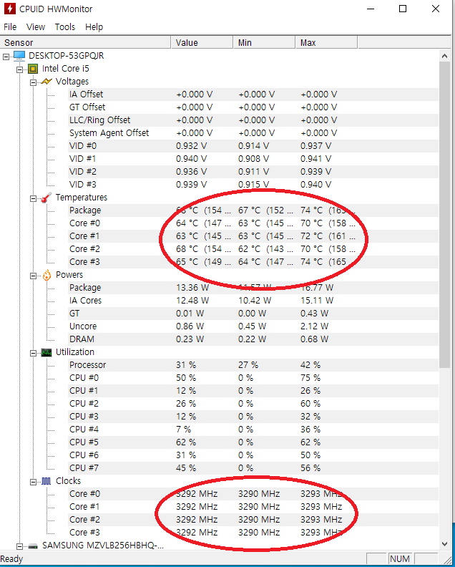
Task: Click the Ready status bar text
Action: pos(11,559)
